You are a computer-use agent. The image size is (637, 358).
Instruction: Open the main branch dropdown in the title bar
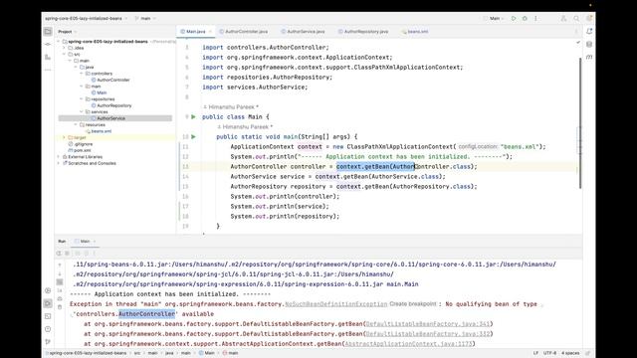145,18
